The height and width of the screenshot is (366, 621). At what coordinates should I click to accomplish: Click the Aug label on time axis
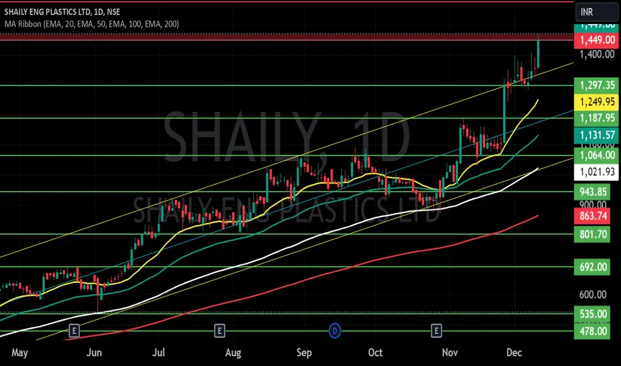pyautogui.click(x=233, y=353)
